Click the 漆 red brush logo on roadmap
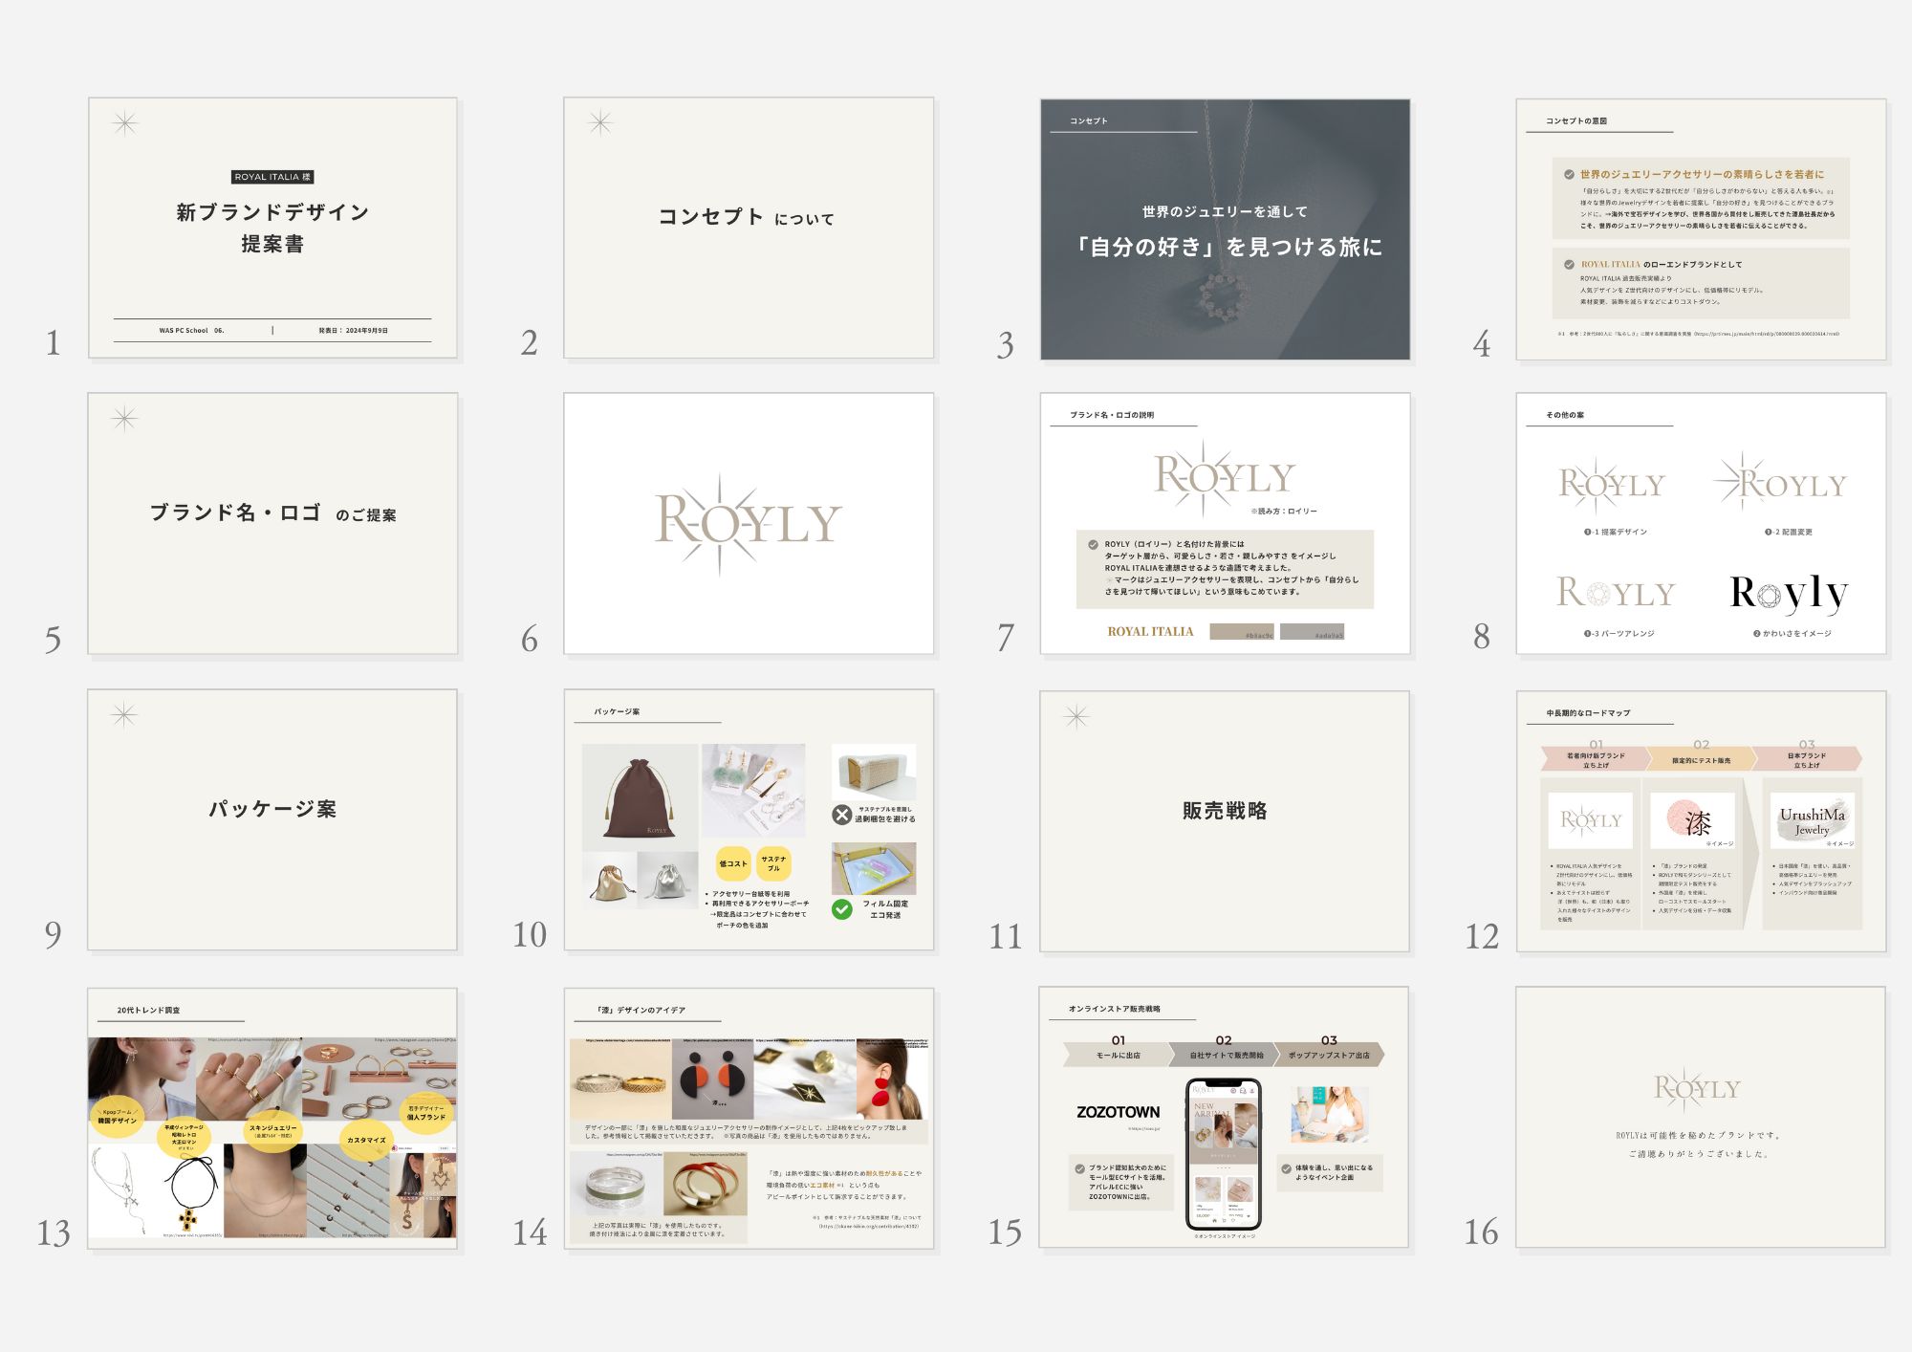Image resolution: width=1912 pixels, height=1352 pixels. pyautogui.click(x=1693, y=820)
